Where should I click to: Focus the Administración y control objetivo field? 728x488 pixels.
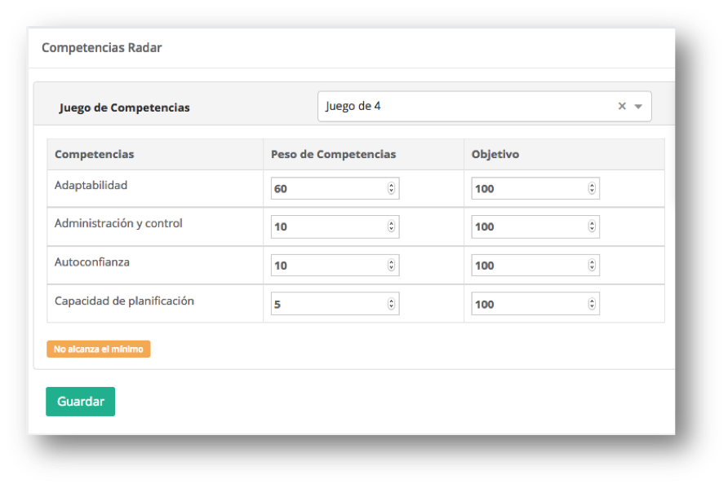tap(535, 226)
